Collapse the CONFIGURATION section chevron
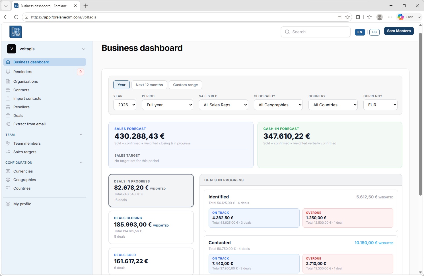Screen dimensions: 424x276 coord(81,163)
